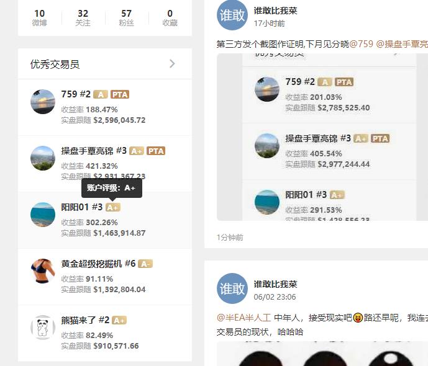Enlarge the attached screenshot image in post
The image size is (428, 366).
[x=322, y=137]
